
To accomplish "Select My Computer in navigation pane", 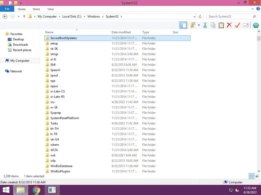I will tap(20, 60).
